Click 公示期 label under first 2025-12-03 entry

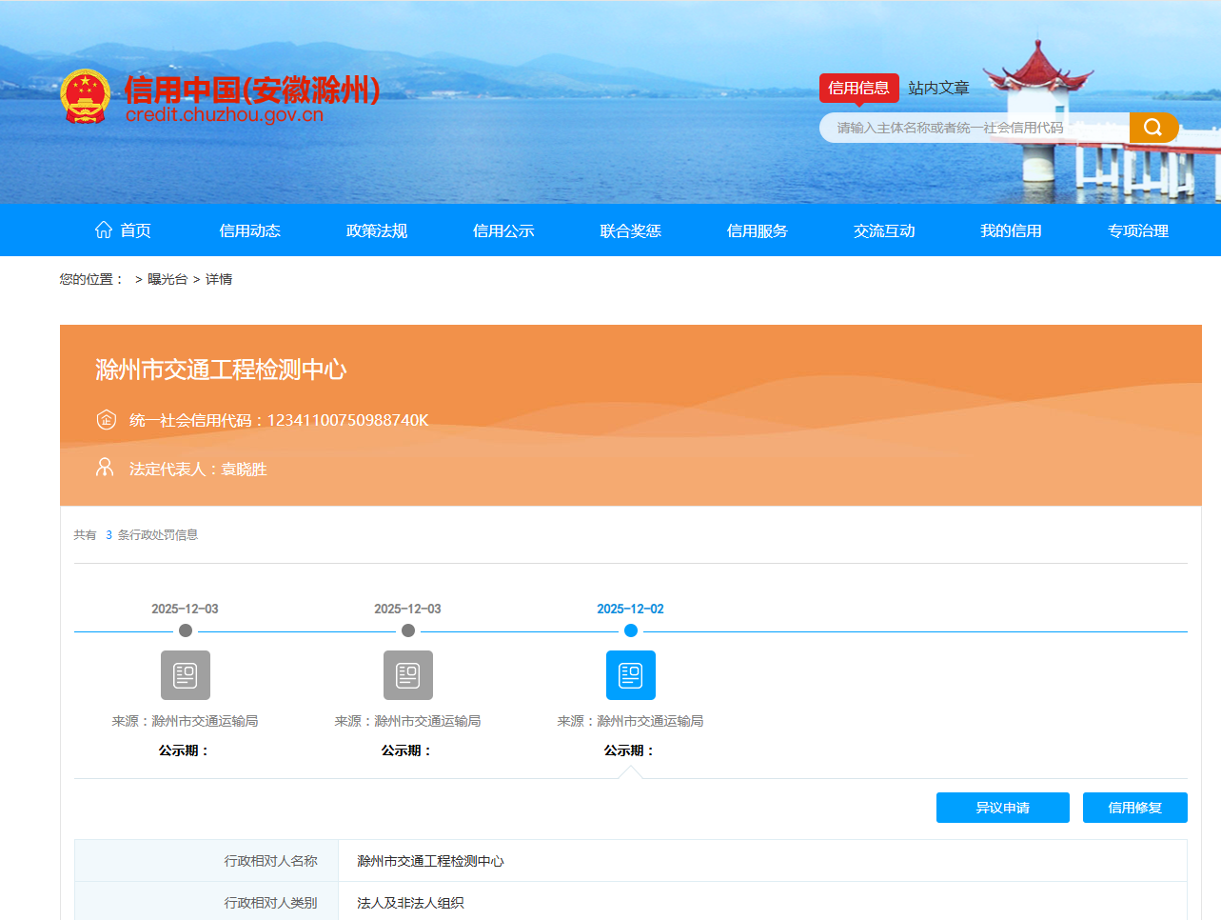185,750
